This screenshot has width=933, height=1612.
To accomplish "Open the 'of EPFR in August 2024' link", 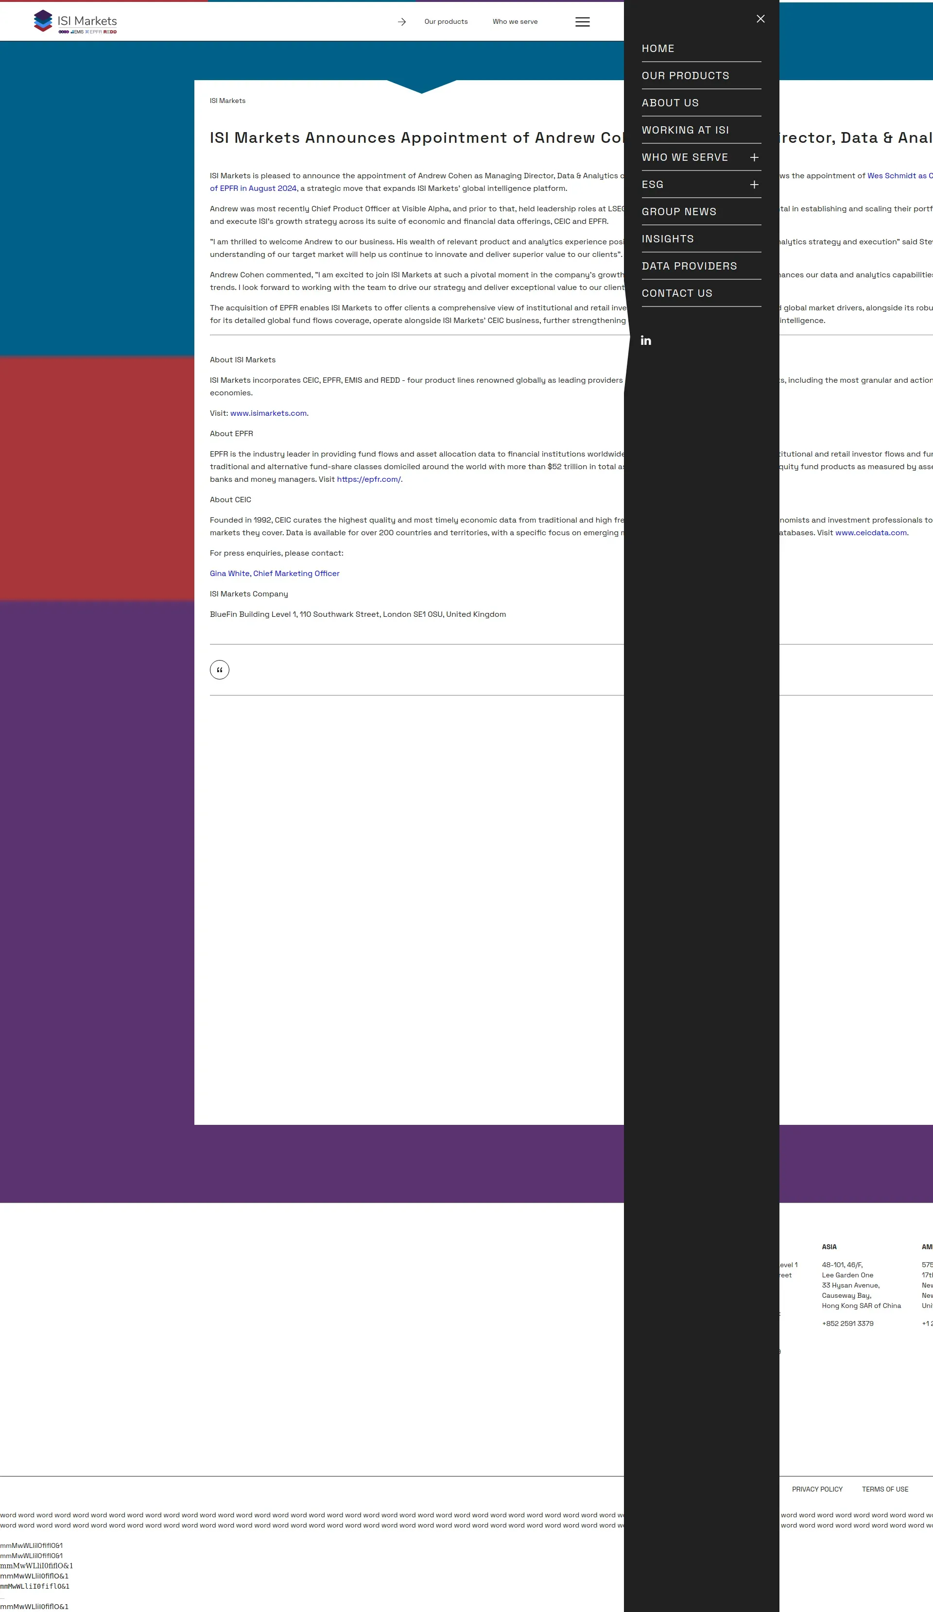I will tap(253, 189).
